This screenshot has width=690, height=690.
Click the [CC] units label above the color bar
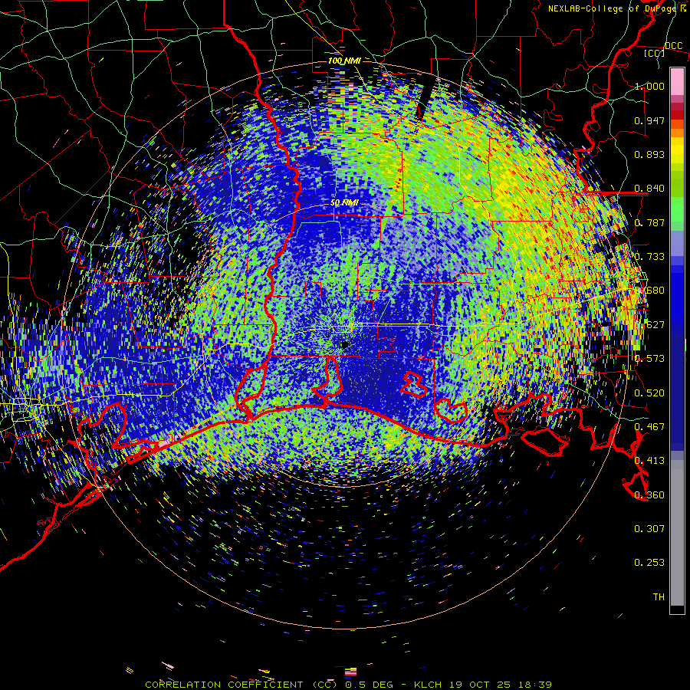coord(654,53)
